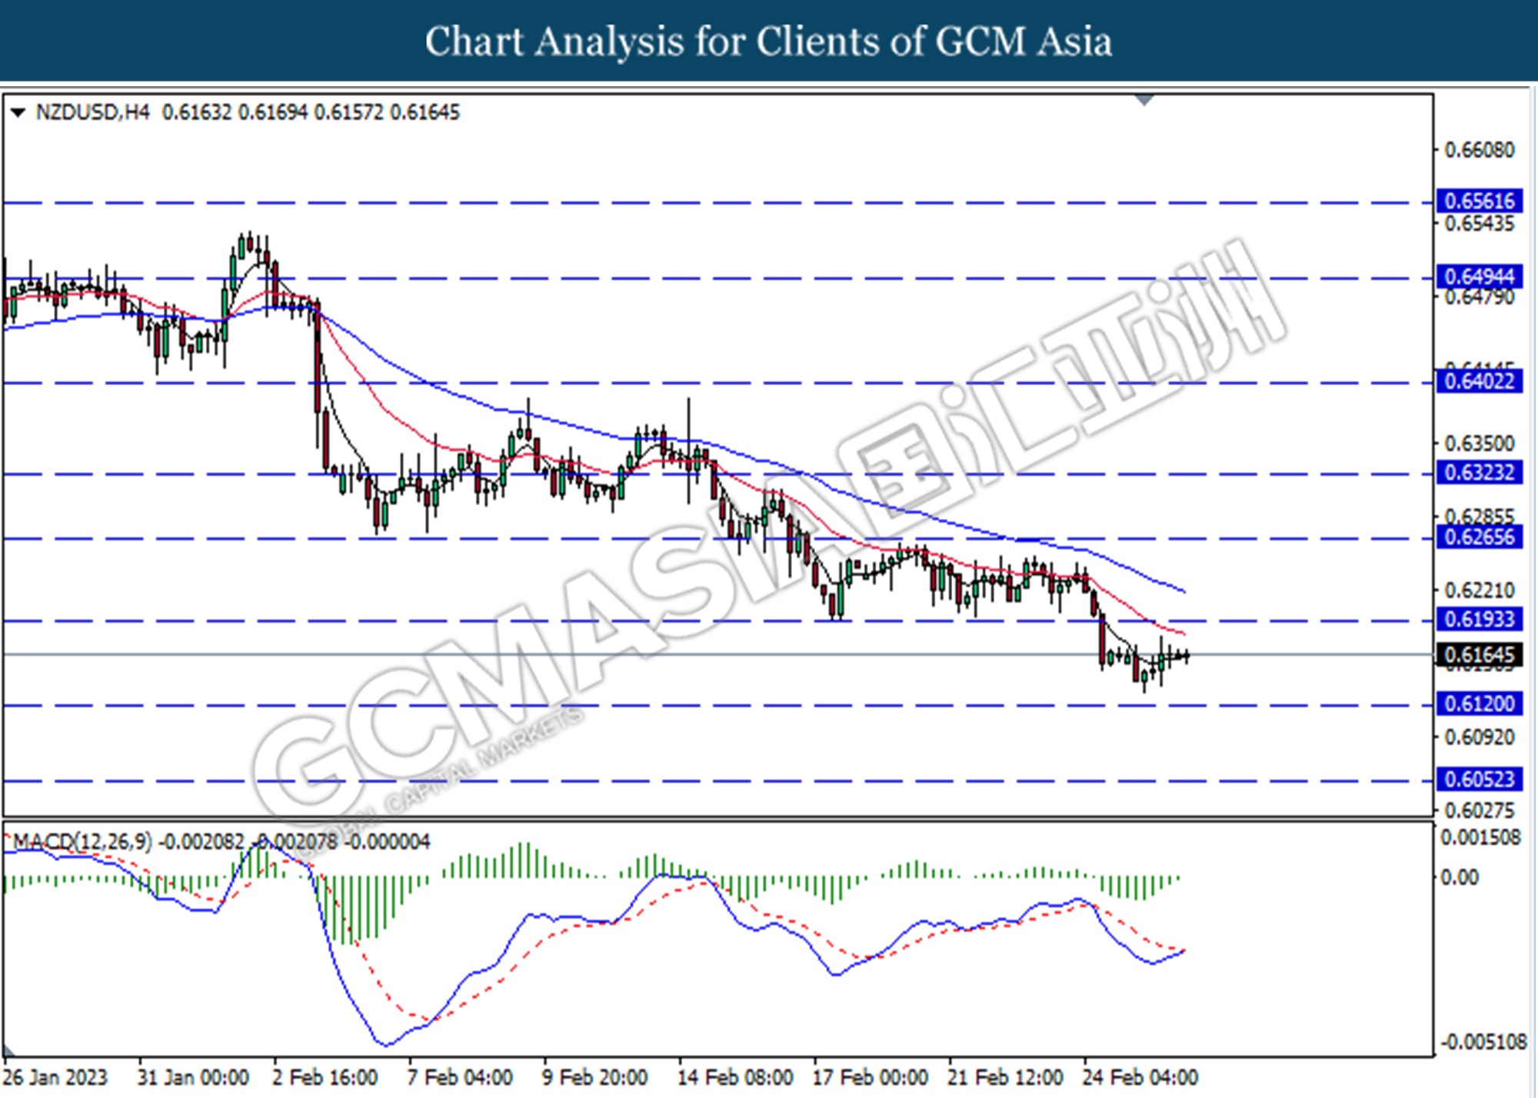Select the 0.61200 price level label

1480,704
